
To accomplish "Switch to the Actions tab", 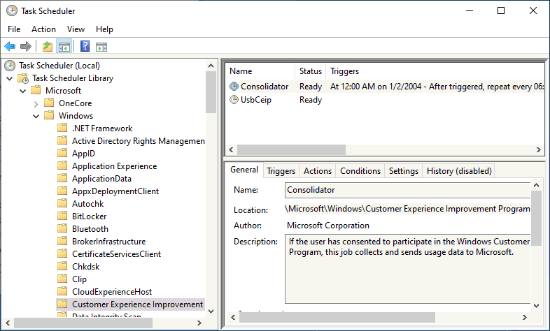I will [x=318, y=171].
